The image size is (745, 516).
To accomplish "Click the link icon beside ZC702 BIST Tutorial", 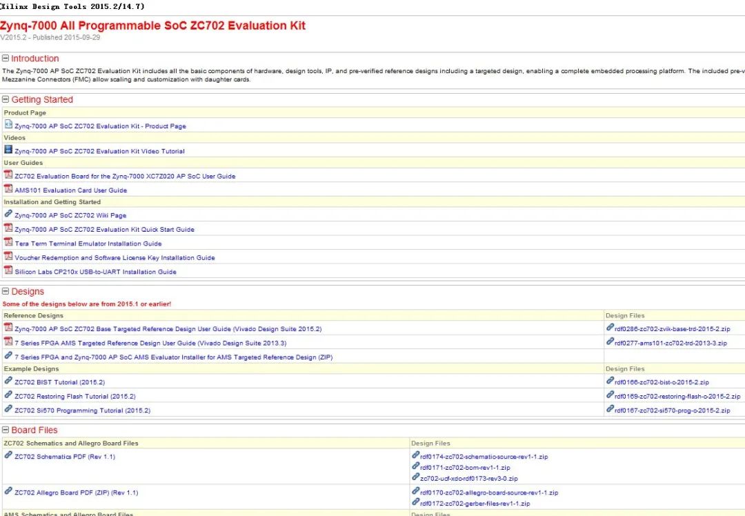I will coord(8,381).
